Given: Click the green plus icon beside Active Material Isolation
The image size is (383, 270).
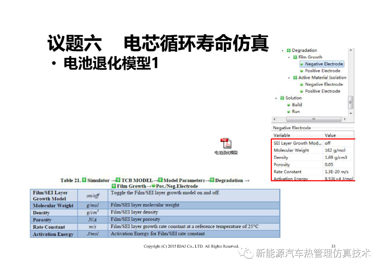Looking at the screenshot, I should tap(295, 78).
